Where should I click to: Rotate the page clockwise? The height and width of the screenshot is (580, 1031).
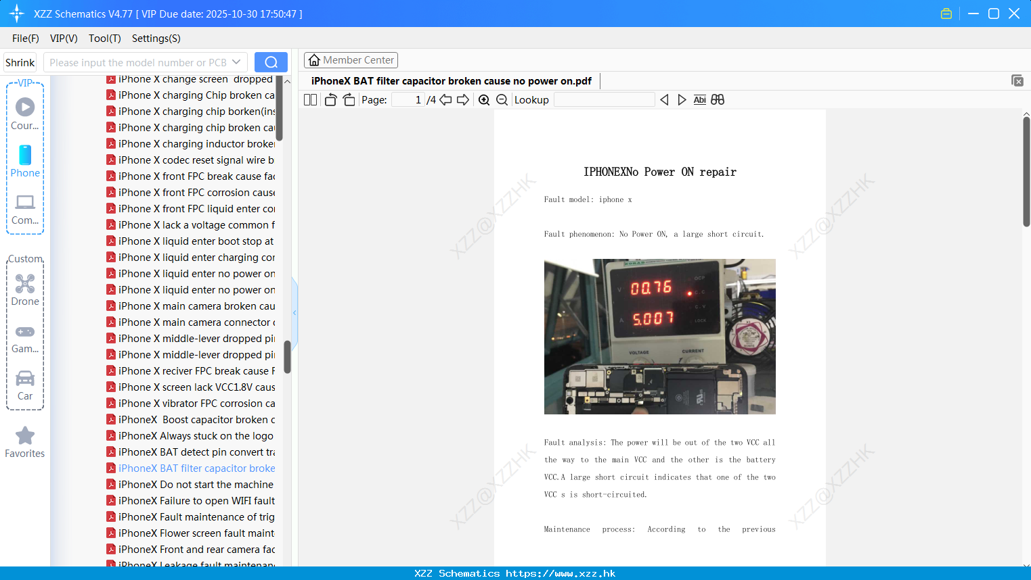tap(349, 100)
